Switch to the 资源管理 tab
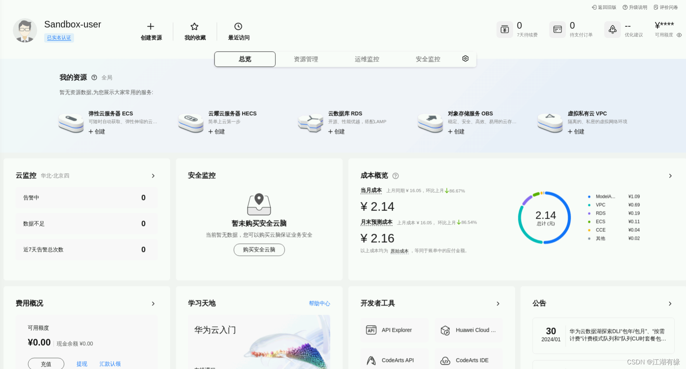Image resolution: width=686 pixels, height=369 pixels. pyautogui.click(x=306, y=59)
